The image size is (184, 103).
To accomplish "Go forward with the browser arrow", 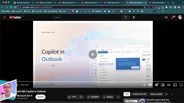I will coord(7,7).
